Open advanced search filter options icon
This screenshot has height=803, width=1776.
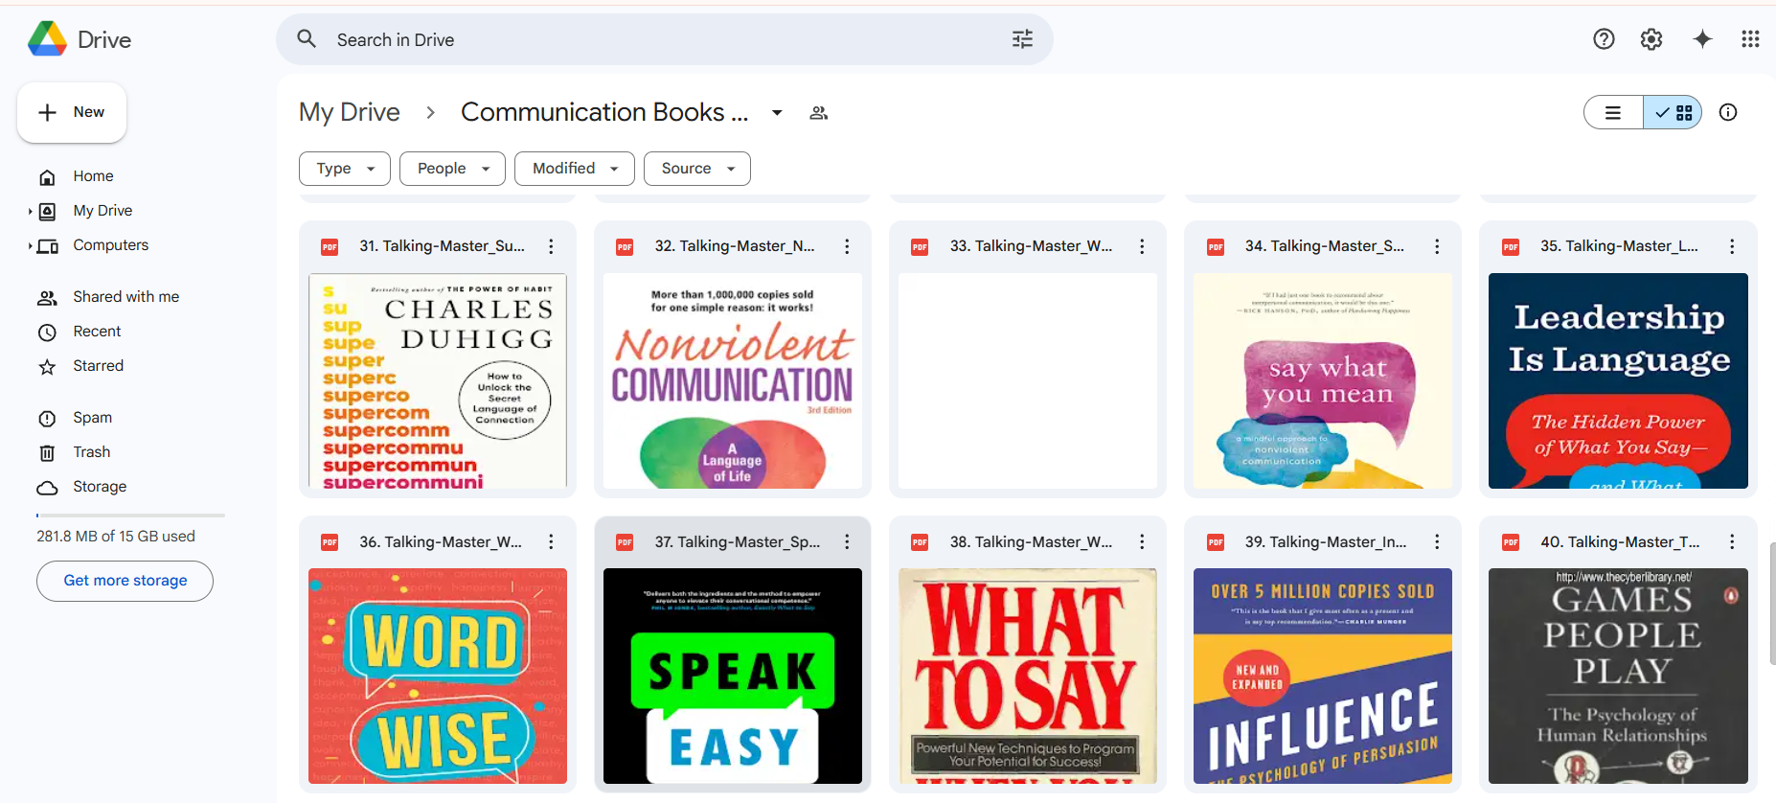click(x=1022, y=39)
